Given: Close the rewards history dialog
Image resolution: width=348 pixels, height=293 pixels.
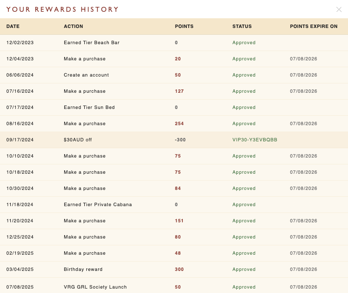Looking at the screenshot, I should point(339,9).
